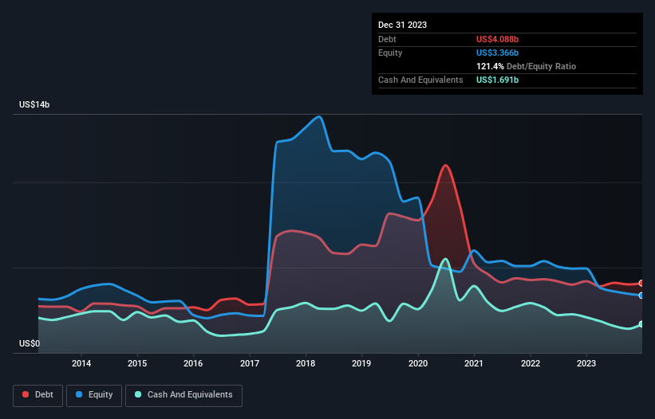Click the blue Equity endpoint marker
Screen dimensions: 655x419
[641, 296]
